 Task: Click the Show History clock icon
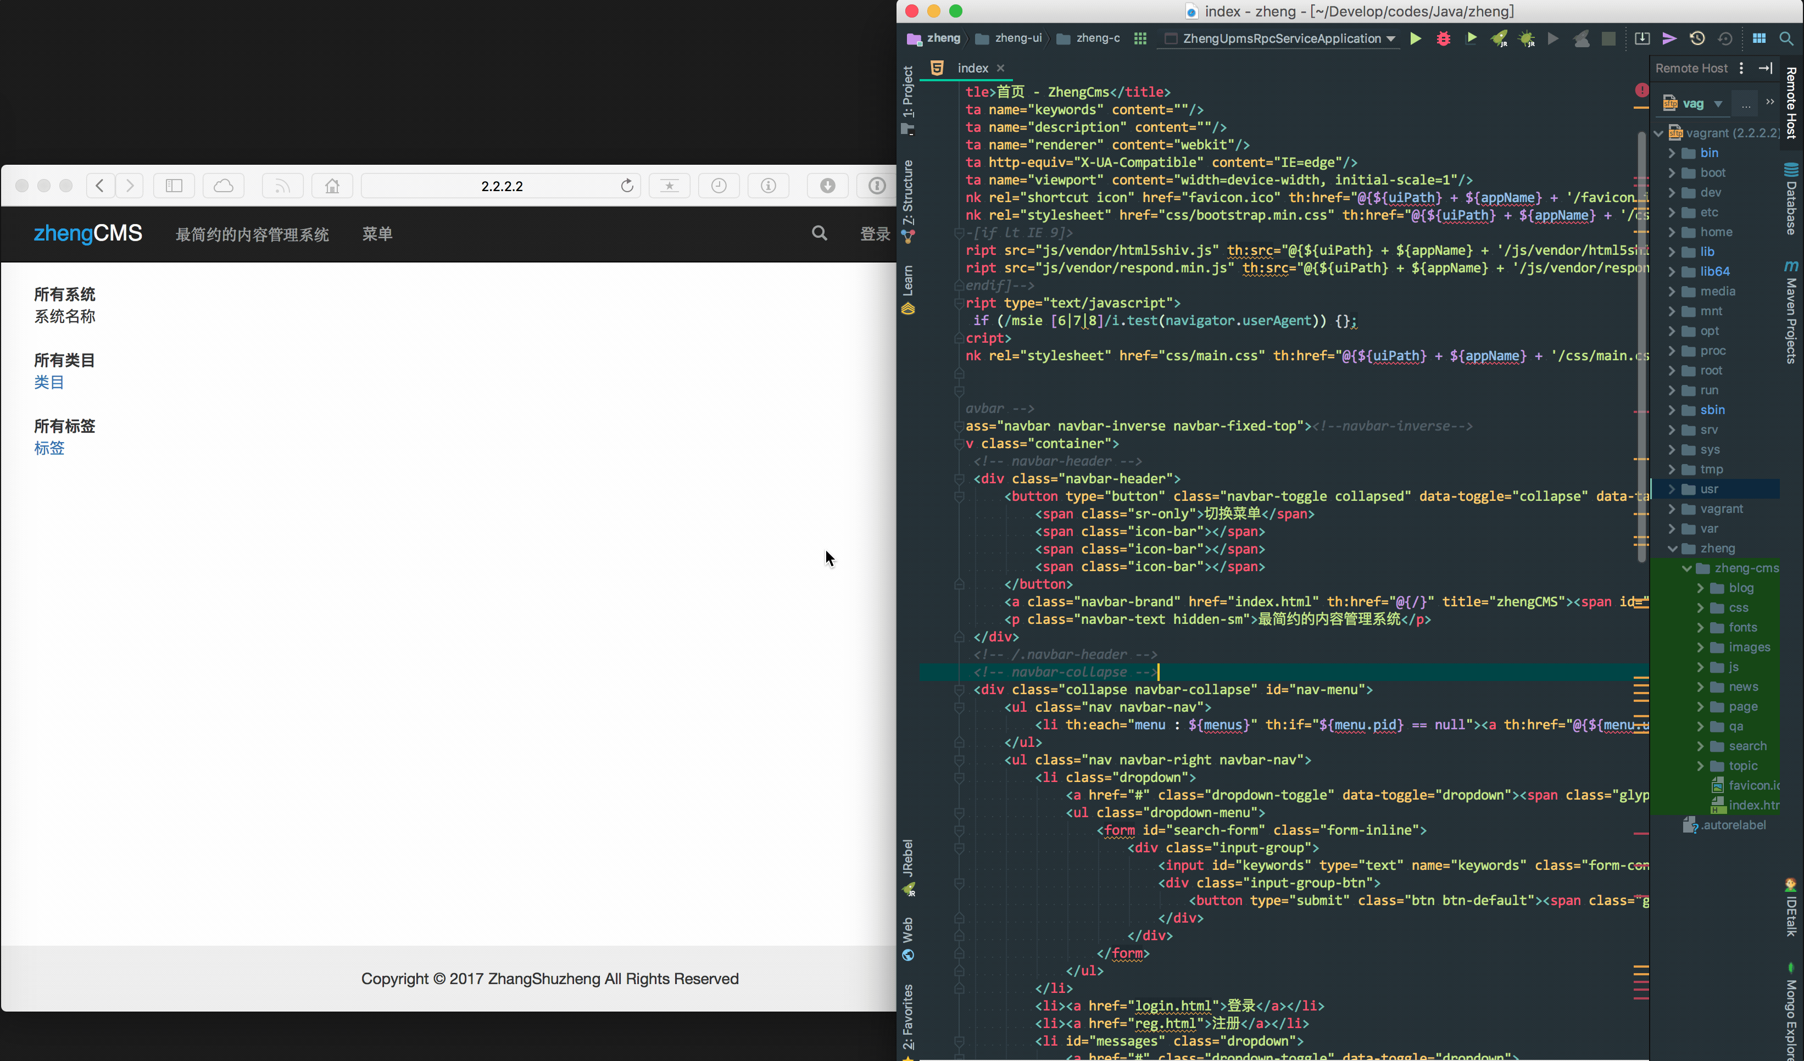coord(1697,38)
